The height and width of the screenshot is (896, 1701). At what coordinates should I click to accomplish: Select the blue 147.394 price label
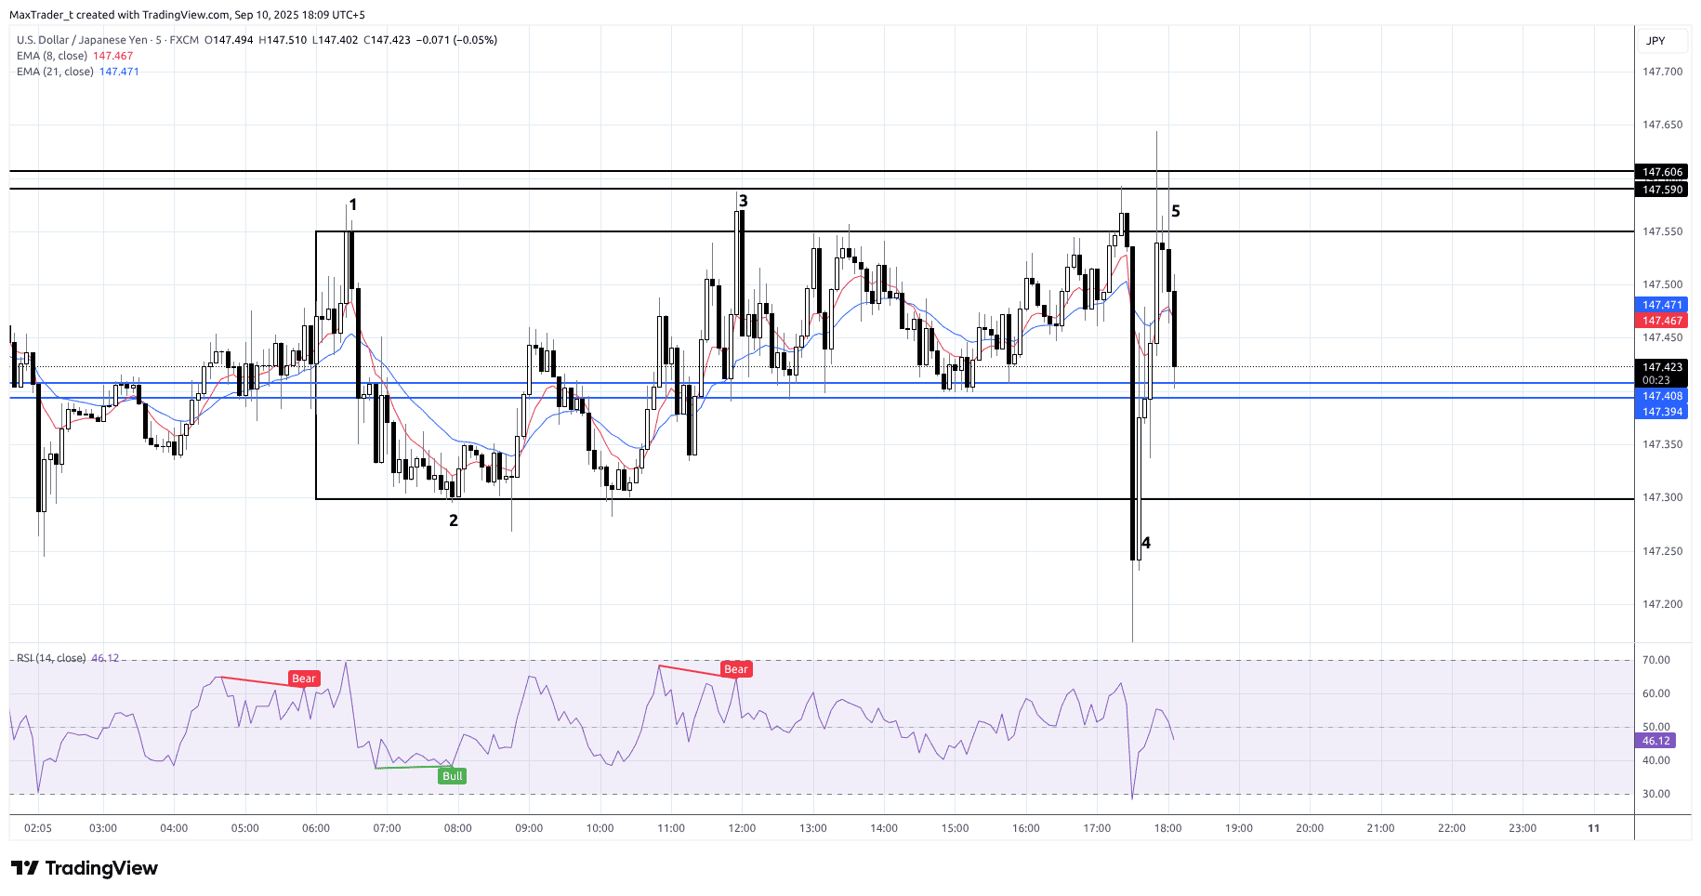(x=1661, y=412)
